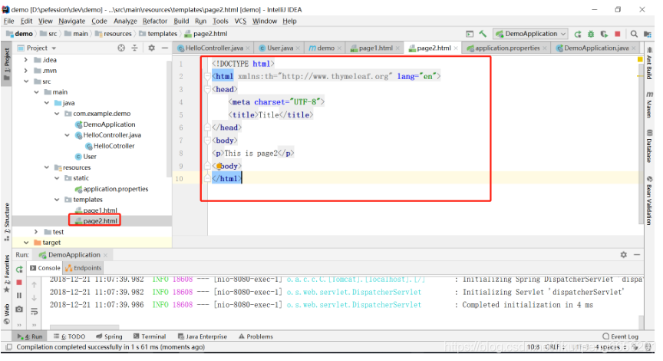663x361 pixels.
Task: Take thread dump with camera icon
Action: coord(19,310)
